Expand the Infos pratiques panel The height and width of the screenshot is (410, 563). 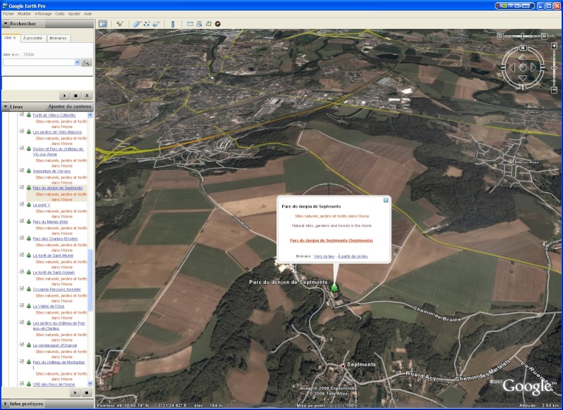click(6, 404)
